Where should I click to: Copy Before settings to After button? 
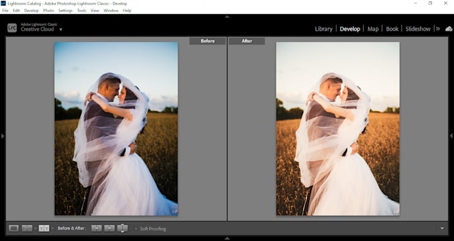pyautogui.click(x=96, y=228)
